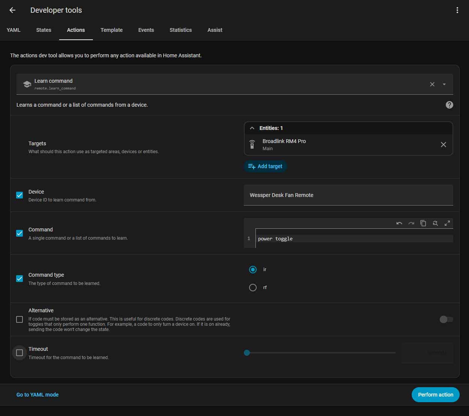469x416 pixels.
Task: Turn on the Alternative toggle switch
Action: [x=446, y=319]
